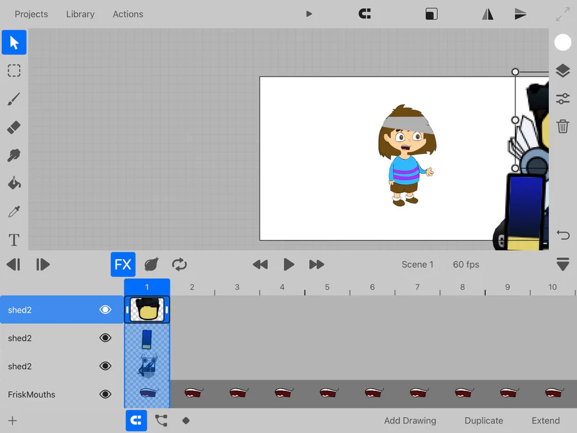Toggle loop playback icon
This screenshot has width=577, height=433.
point(180,264)
